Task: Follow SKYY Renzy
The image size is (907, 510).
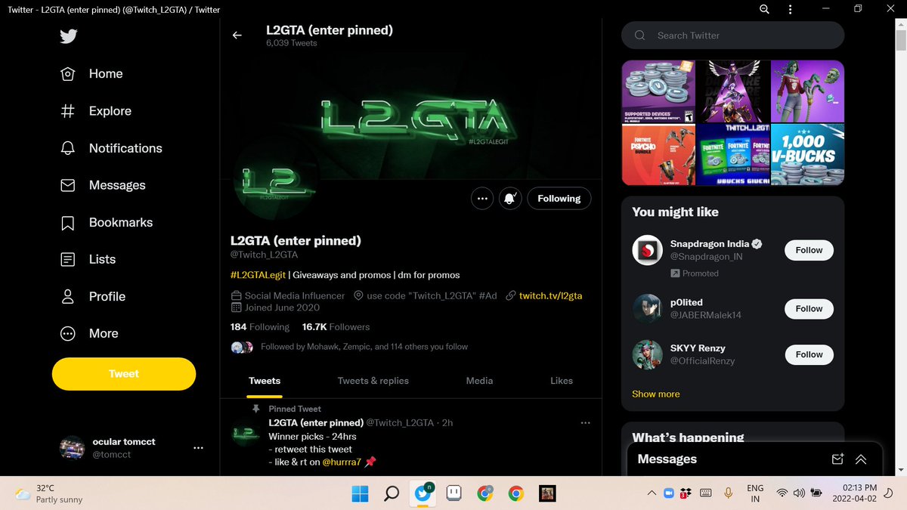Action: (809, 354)
